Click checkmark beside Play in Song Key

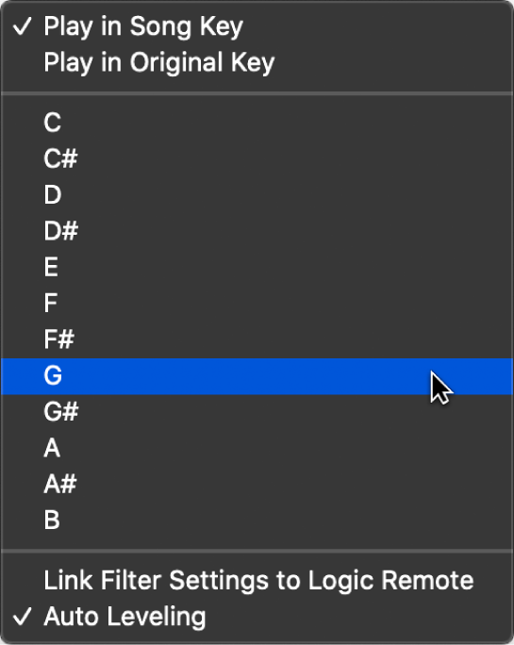click(x=23, y=26)
